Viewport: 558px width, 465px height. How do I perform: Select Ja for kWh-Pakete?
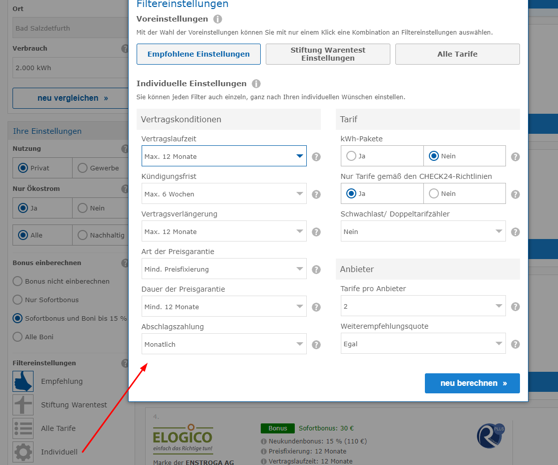click(x=351, y=156)
